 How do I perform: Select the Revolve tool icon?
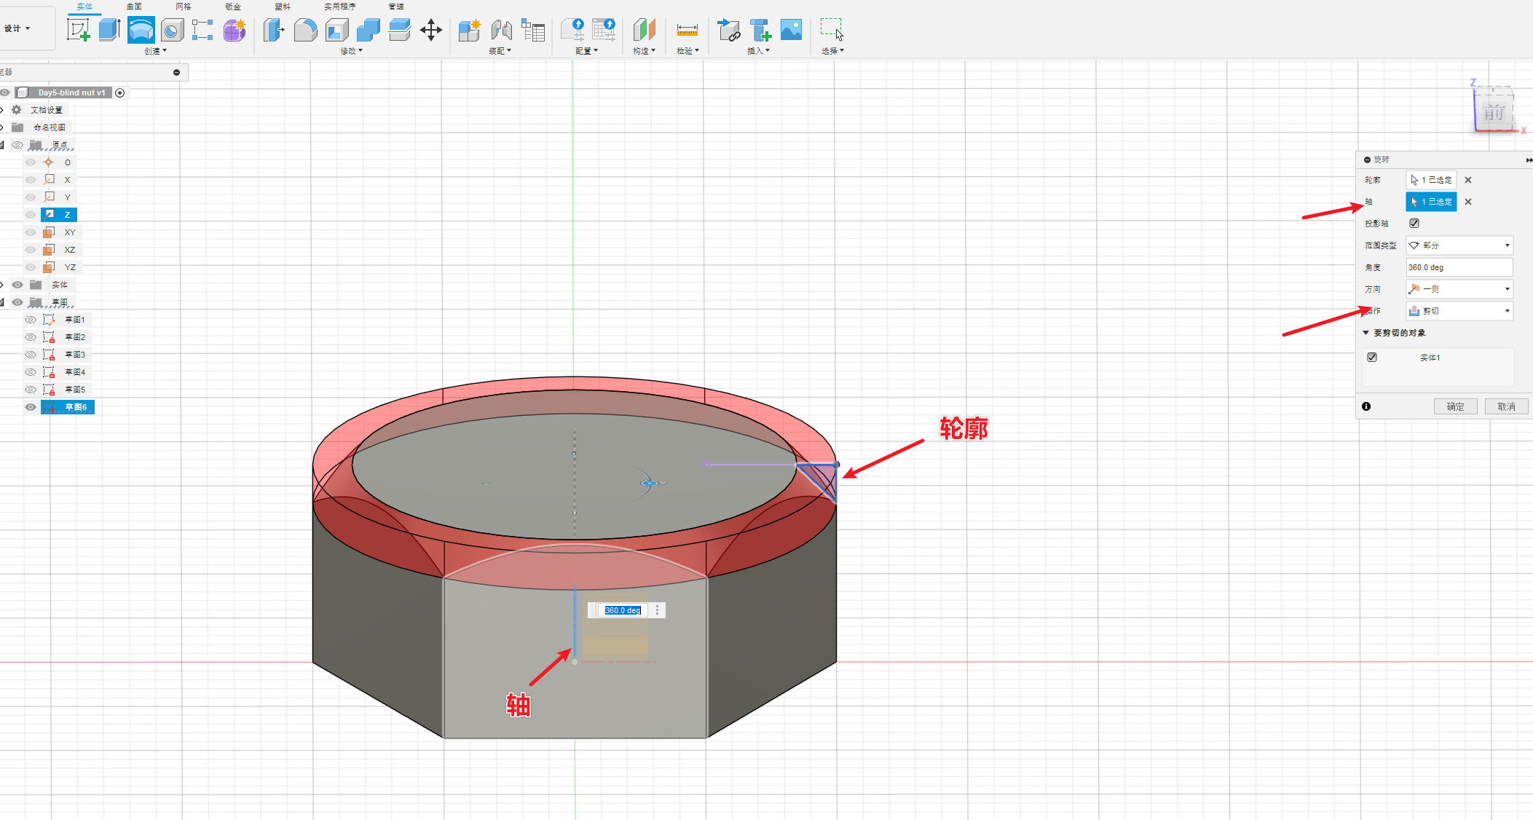point(141,30)
